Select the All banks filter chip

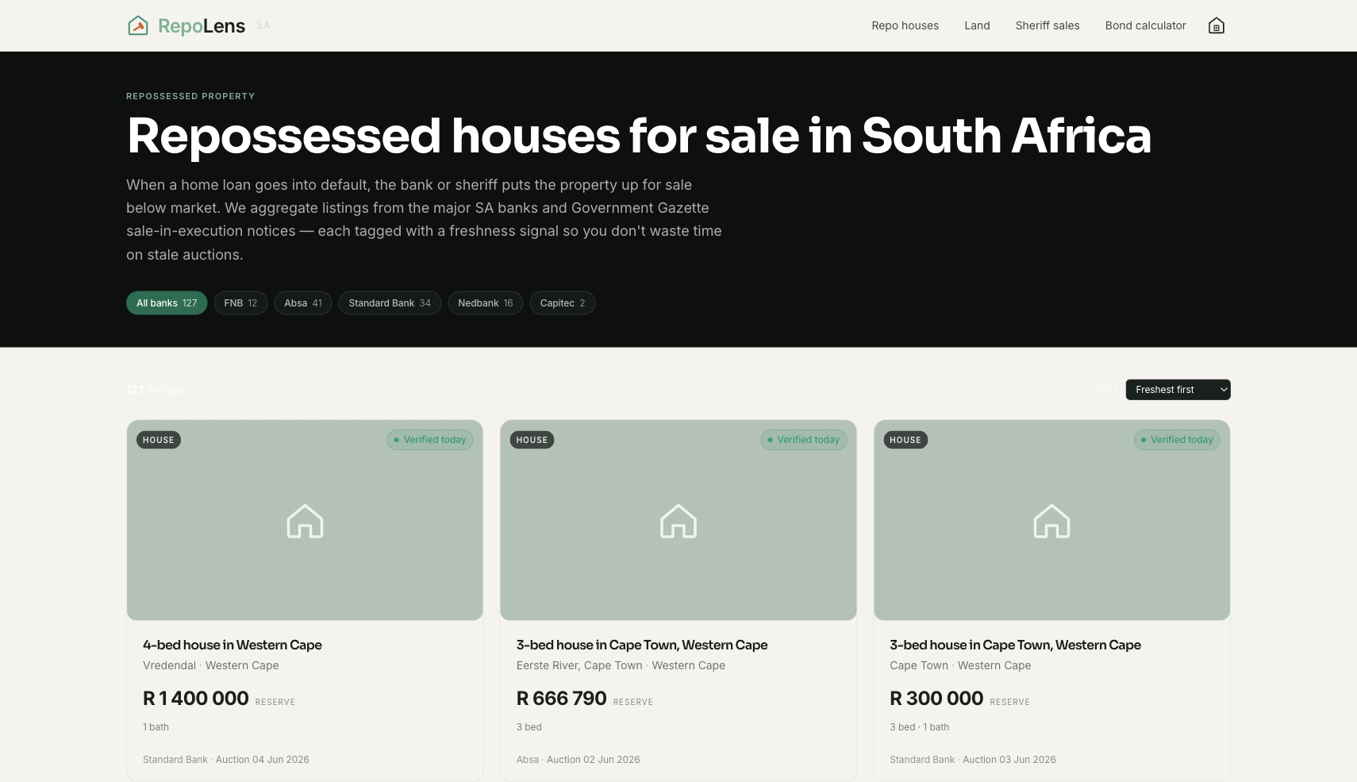(167, 303)
